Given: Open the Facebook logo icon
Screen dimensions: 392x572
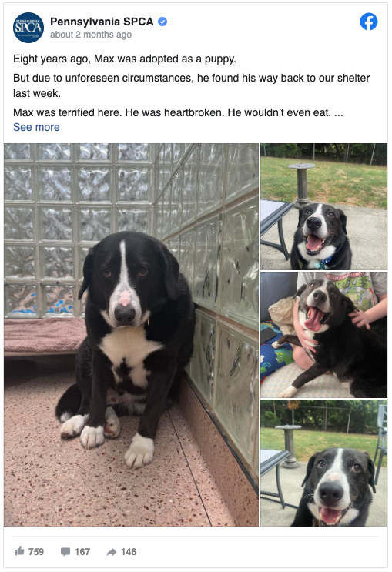Looking at the screenshot, I should 369,22.
